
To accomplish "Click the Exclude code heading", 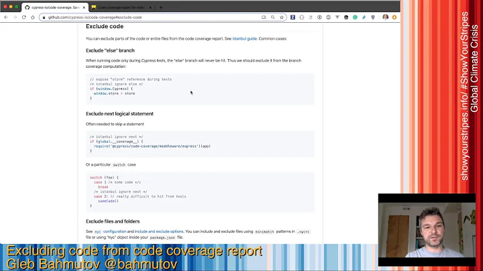I will coord(105,26).
